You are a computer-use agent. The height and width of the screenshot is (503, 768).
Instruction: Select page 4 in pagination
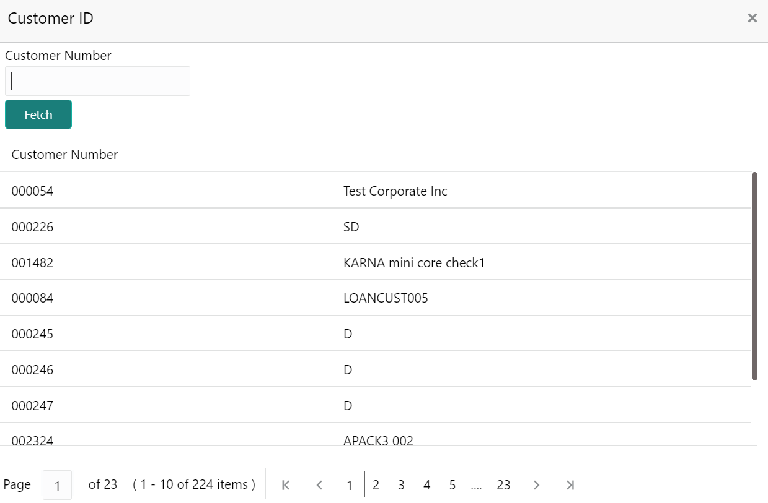pos(426,485)
